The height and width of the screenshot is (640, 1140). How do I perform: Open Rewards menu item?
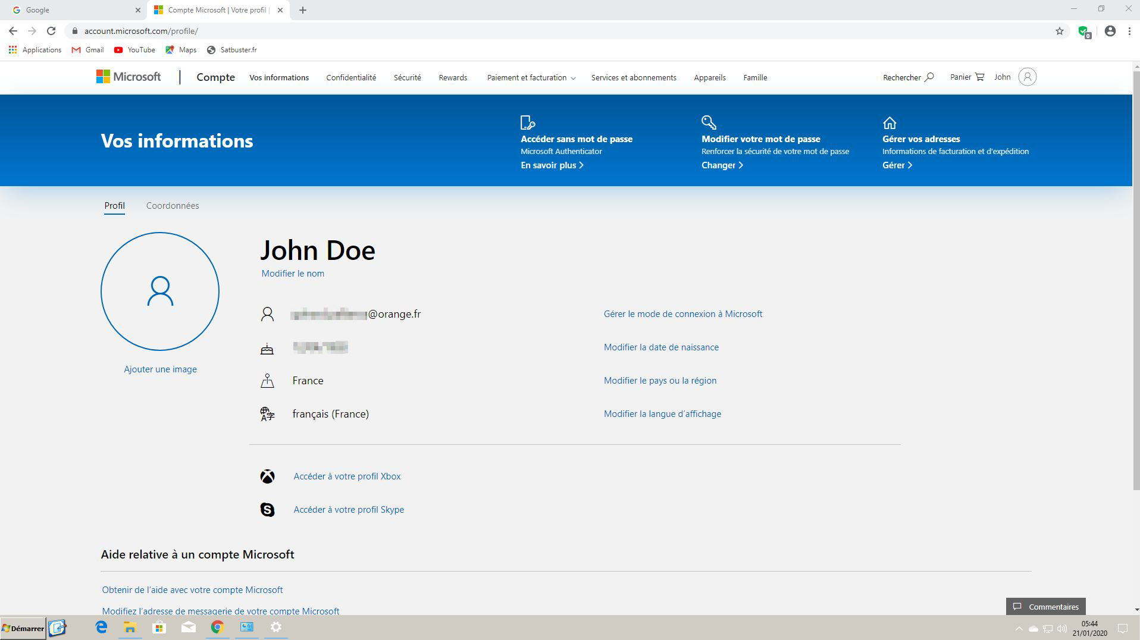pos(453,77)
